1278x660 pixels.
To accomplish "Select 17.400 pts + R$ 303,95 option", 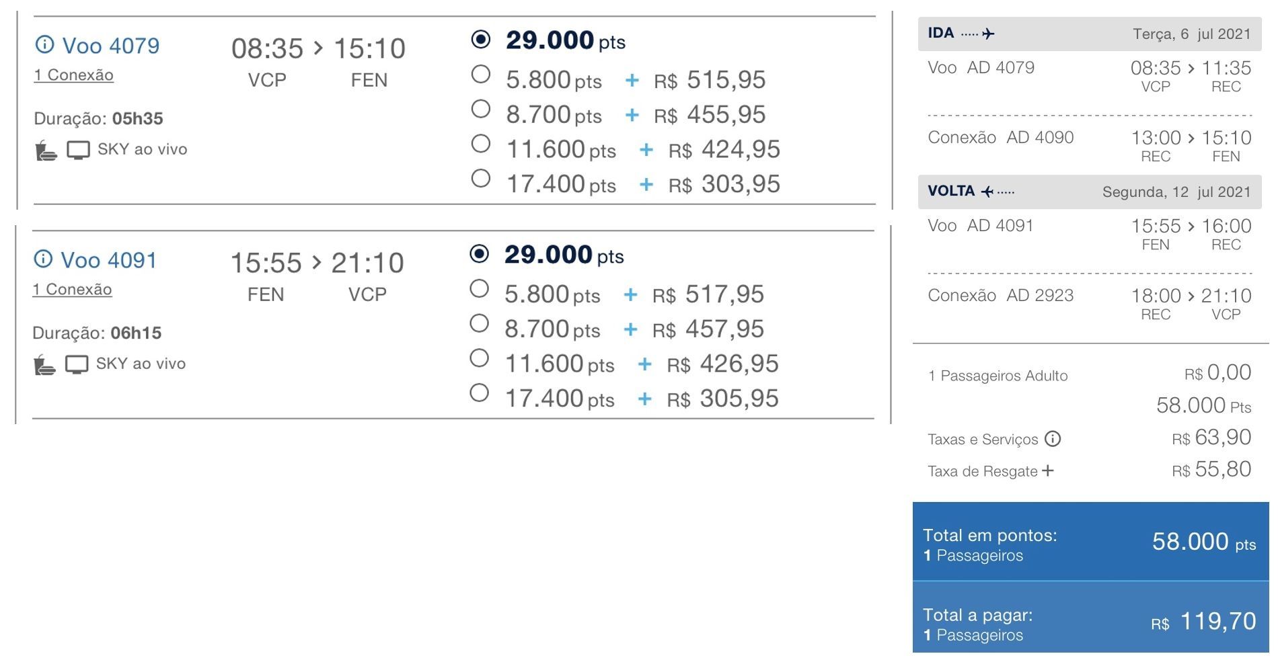I will pos(480,178).
